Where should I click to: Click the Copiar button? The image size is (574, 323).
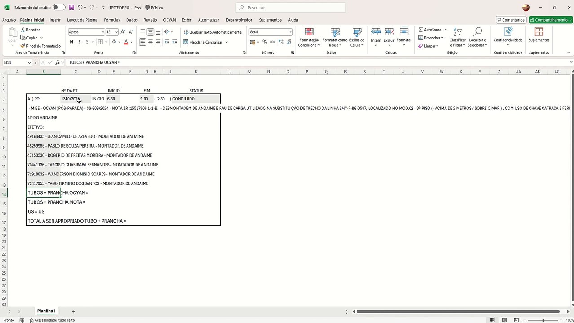[29, 38]
